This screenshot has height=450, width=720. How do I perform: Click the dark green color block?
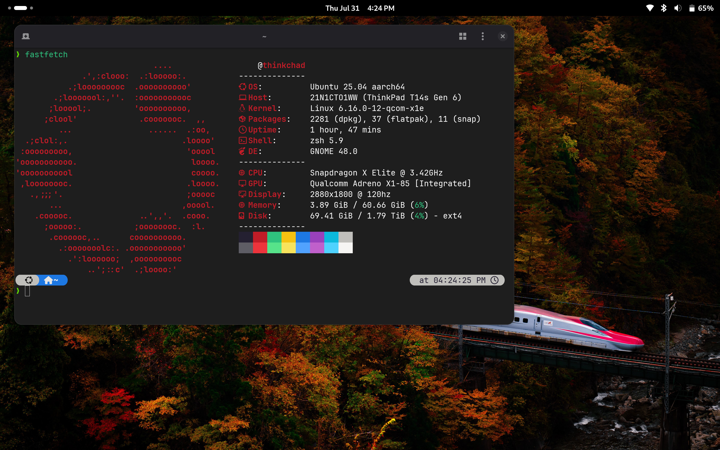(274, 237)
